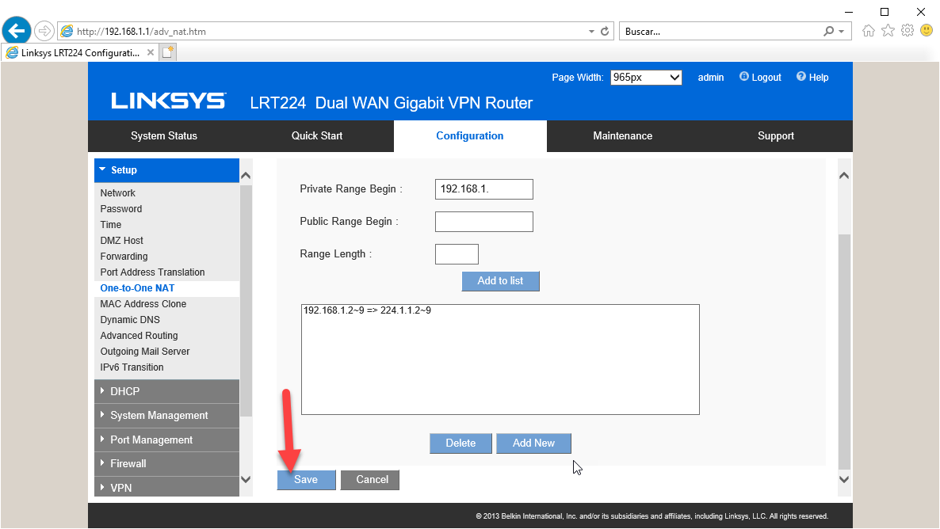Click the Add to list button
The height and width of the screenshot is (529, 940).
[500, 281]
